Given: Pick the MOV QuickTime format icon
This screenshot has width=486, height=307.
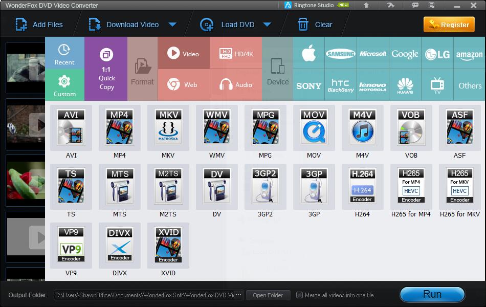Looking at the screenshot, I should coord(314,126).
